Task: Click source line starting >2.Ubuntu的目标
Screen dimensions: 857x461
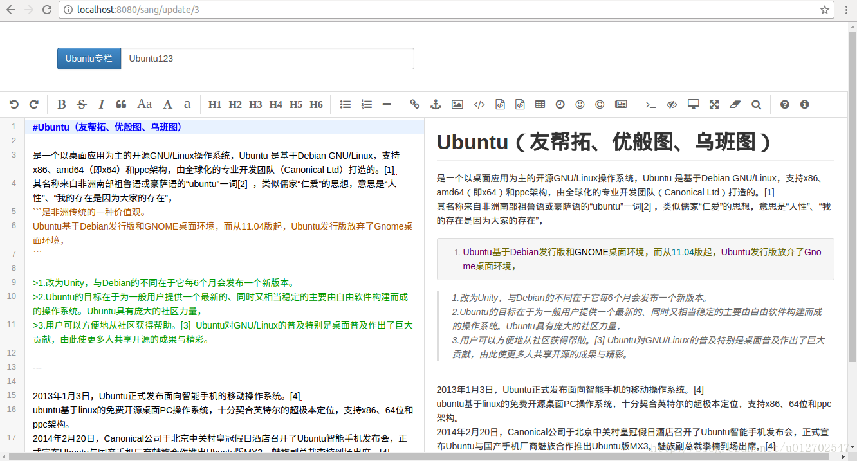Action: click(220, 304)
